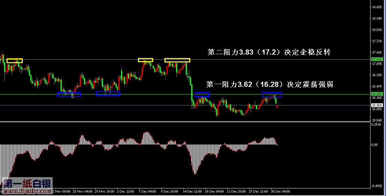Select the blue rectangle near 19 Dec
386x196 pixels.
pos(202,94)
